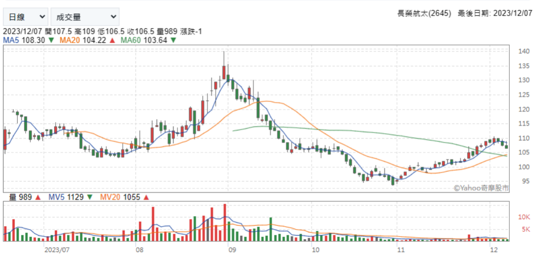Open the 成交量 indicator dropdown
Screen dimensions: 535x256
coord(85,17)
